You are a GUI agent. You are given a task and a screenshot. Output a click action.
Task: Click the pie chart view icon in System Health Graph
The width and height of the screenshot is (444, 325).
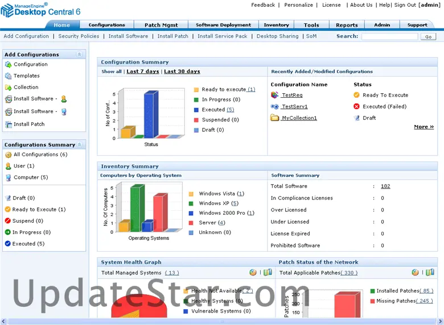[x=253, y=272]
